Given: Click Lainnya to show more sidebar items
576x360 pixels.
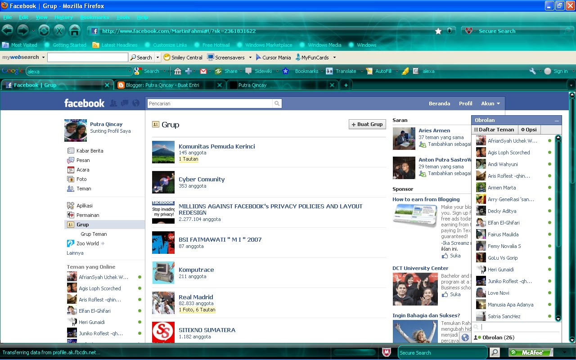Looking at the screenshot, I should click(75, 253).
